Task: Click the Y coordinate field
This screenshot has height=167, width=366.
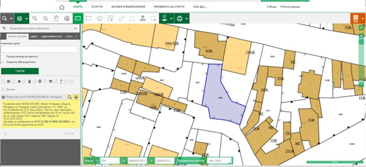Action: (165, 161)
